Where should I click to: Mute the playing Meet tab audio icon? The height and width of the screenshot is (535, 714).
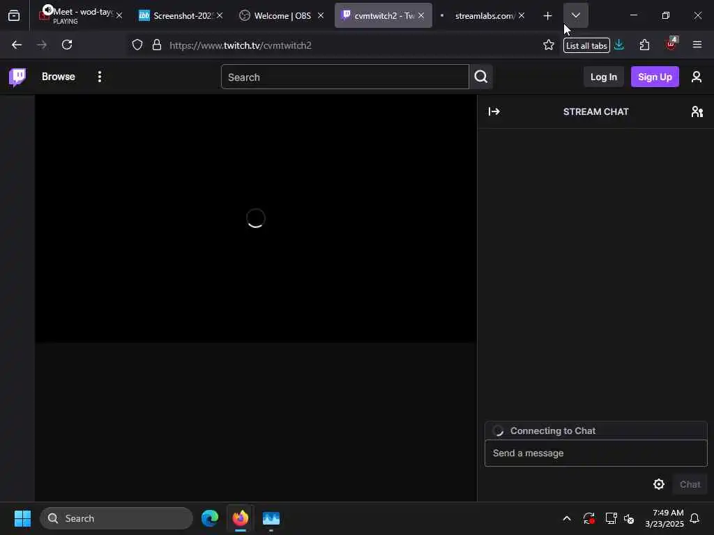48,10
